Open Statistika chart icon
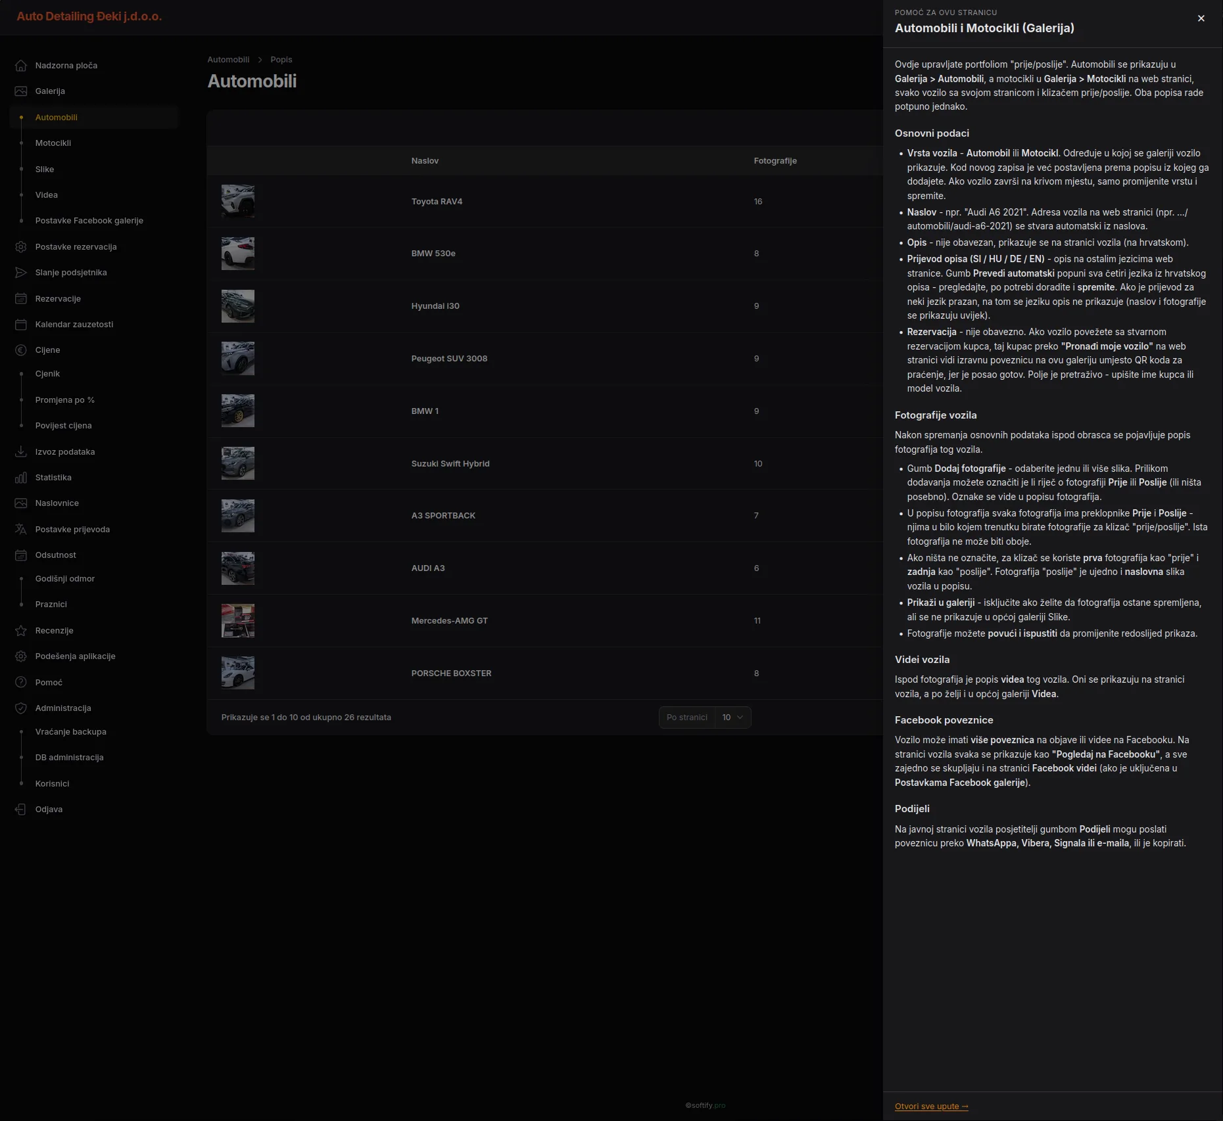The image size is (1223, 1121). pos(21,478)
